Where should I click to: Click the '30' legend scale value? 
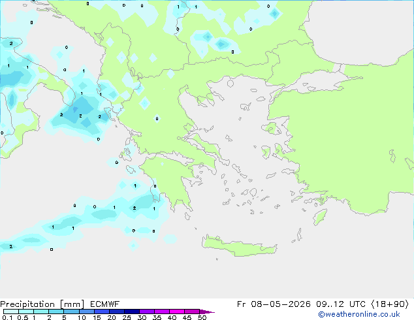coord(142,317)
